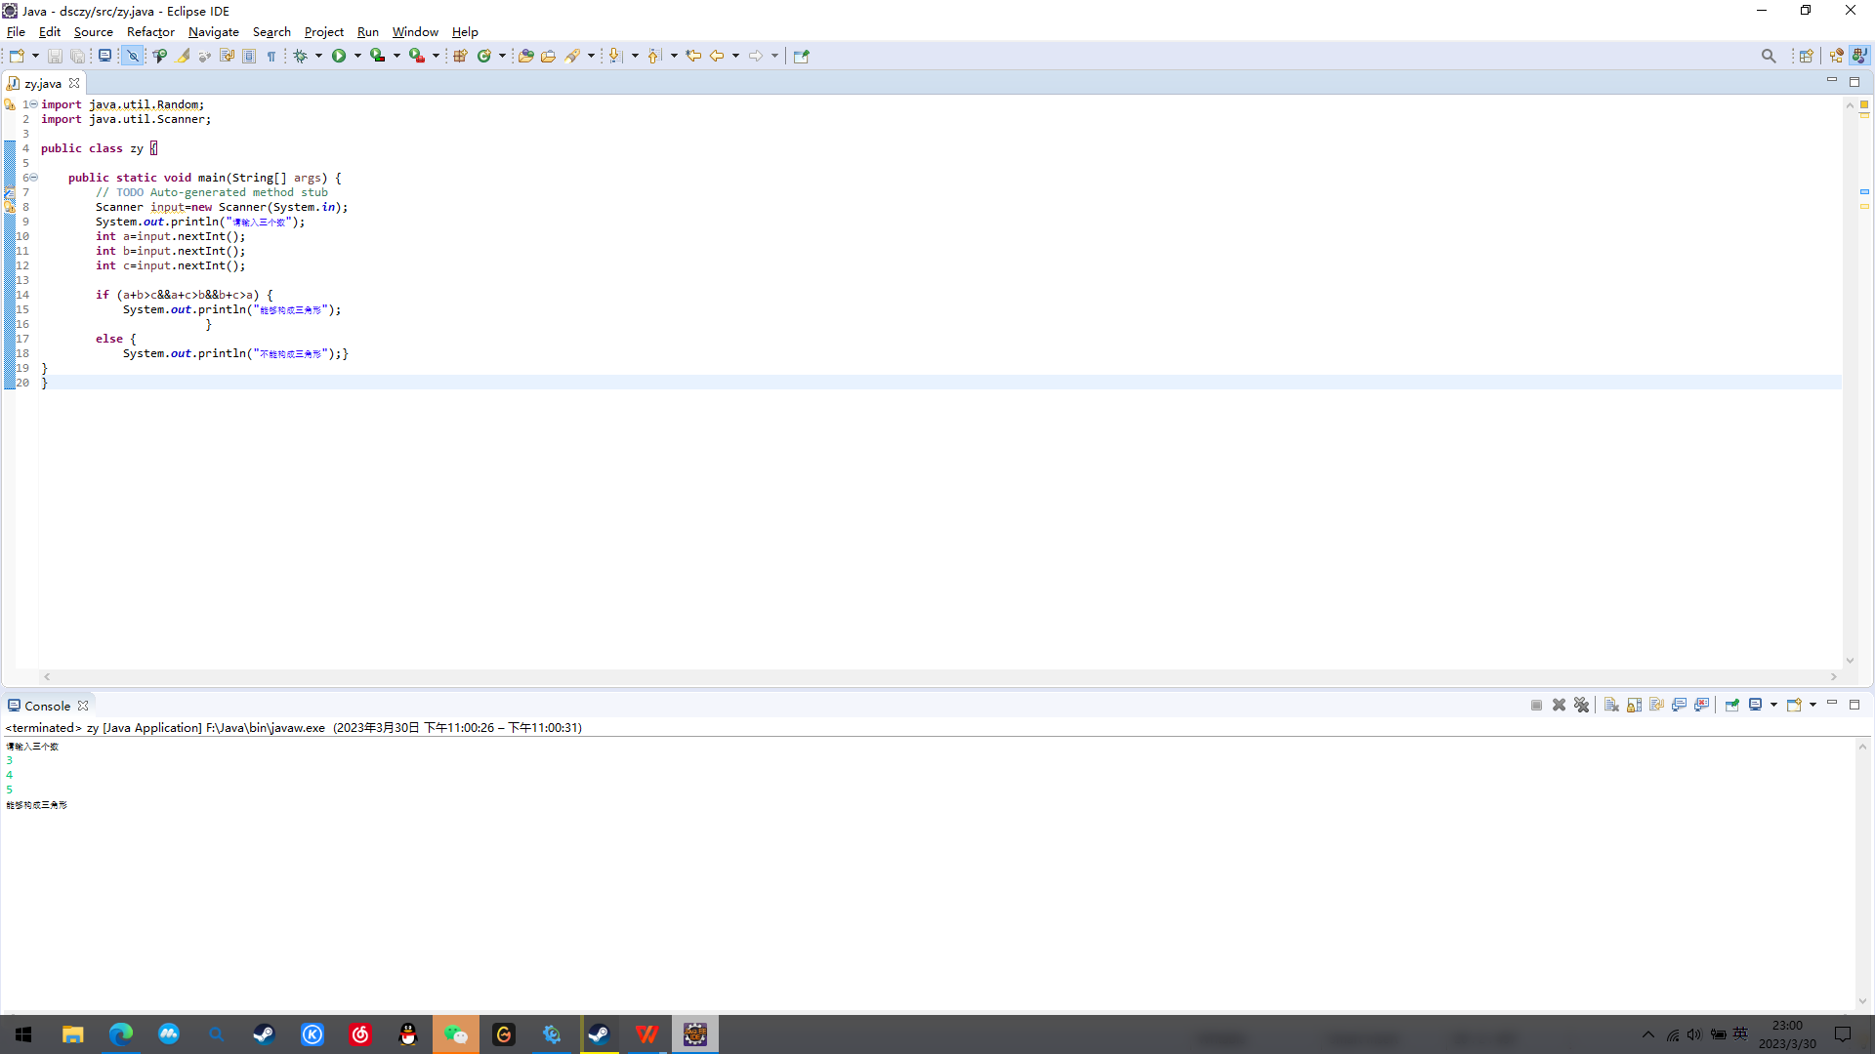Click the toolbar Search magnifier icon
1875x1054 pixels.
(x=1768, y=56)
